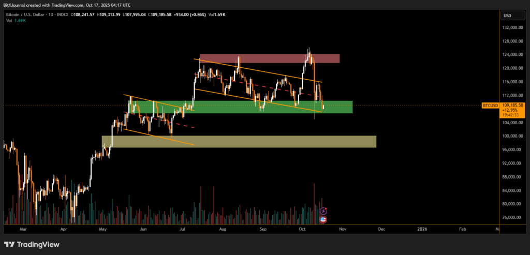Select the red resistance zone rectangle
The height and width of the screenshot is (255, 530).
pos(269,58)
